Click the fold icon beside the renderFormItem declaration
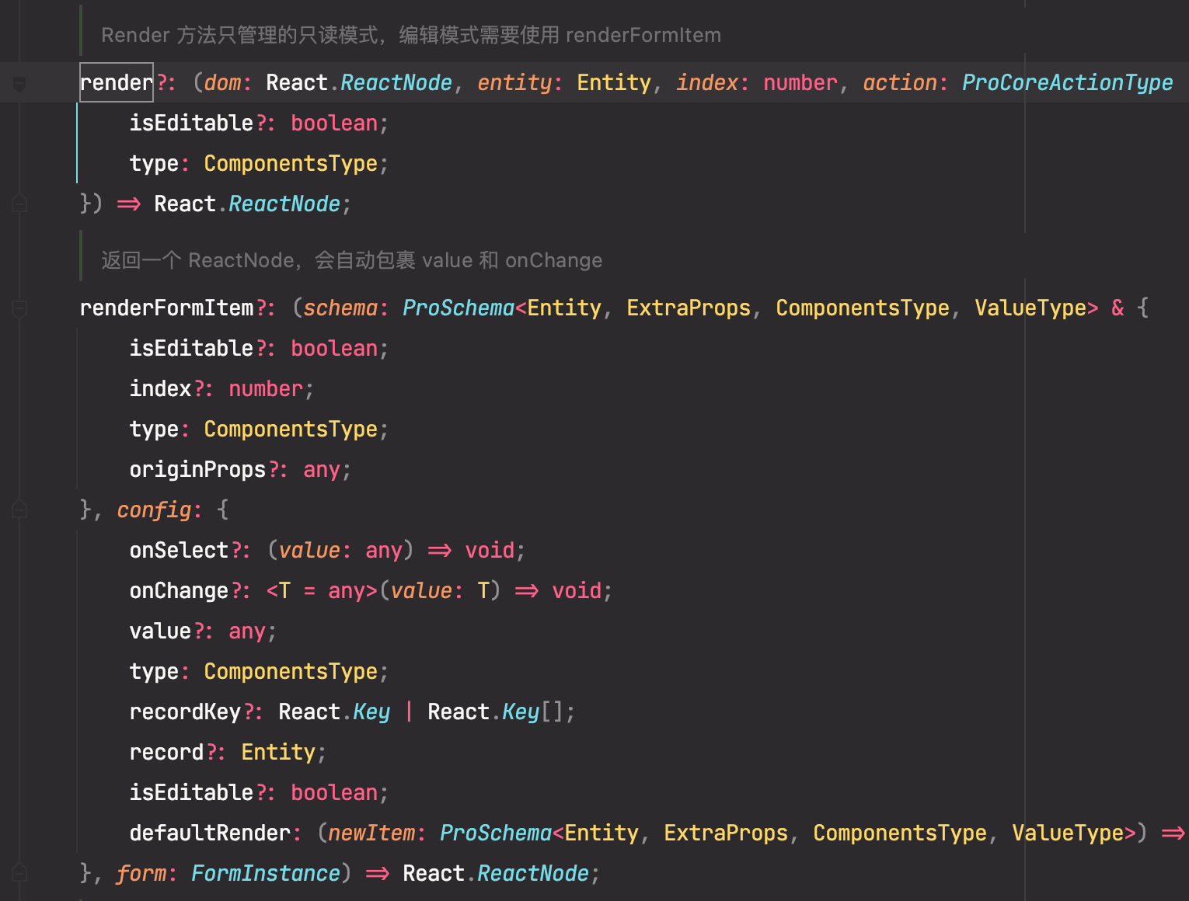1189x901 pixels. pos(19,308)
